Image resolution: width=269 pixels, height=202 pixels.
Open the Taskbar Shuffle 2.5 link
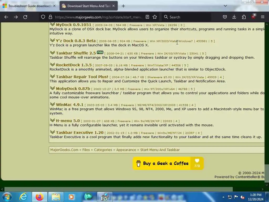76,53
